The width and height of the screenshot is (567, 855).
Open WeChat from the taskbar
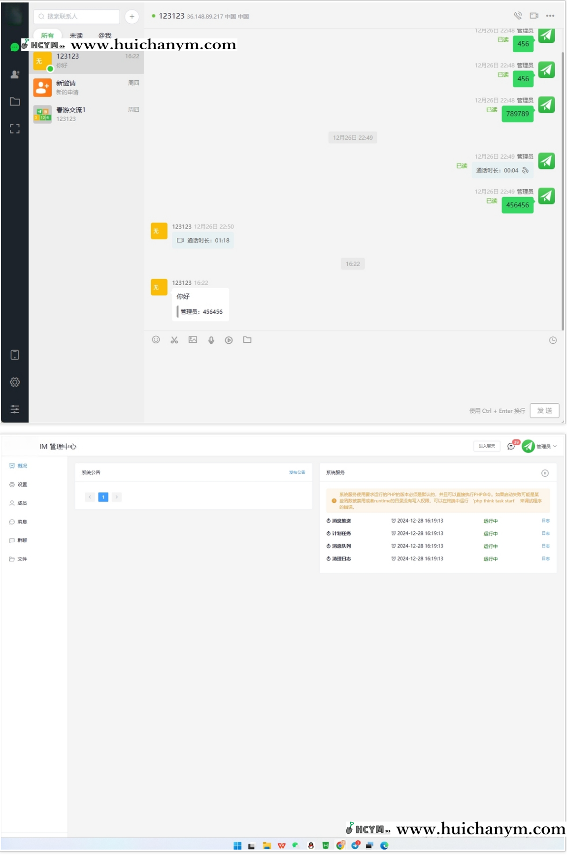point(296,846)
